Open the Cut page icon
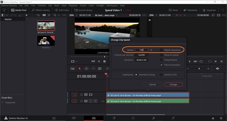This screenshot has height=121, width=227. coord(74,118)
